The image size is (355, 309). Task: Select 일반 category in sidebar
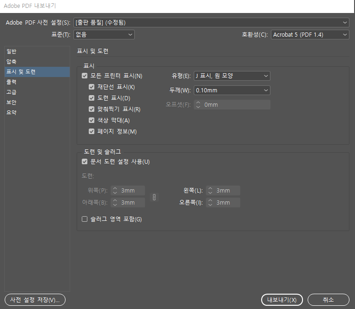[37, 51]
